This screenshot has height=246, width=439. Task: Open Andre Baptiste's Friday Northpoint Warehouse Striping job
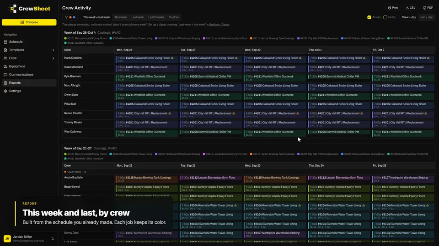(403, 179)
